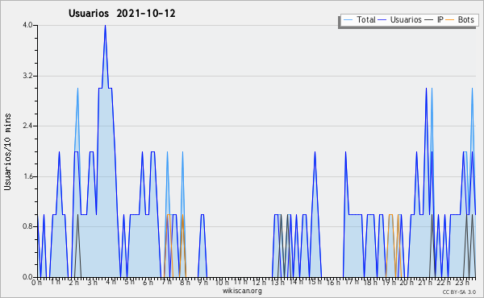The image size is (484, 298).
Task: Click the "11 h" x-axis label
Action: pos(240,282)
